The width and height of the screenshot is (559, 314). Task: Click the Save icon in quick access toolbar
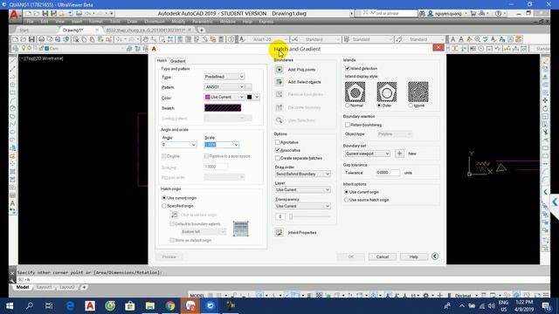pyautogui.click(x=45, y=14)
